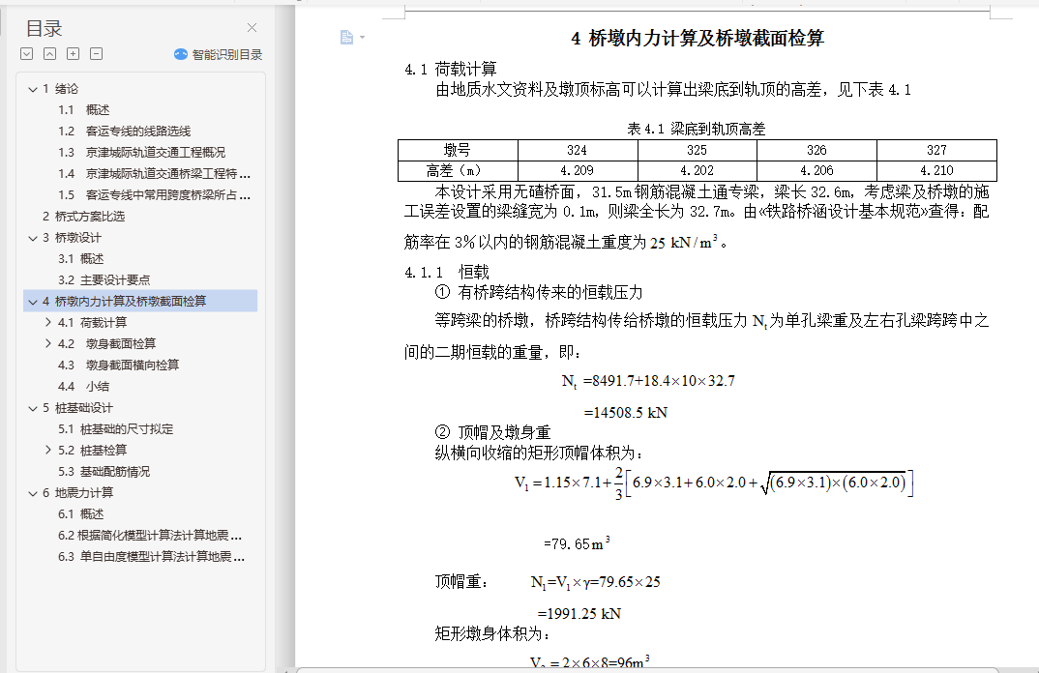The height and width of the screenshot is (673, 1039).
Task: Click the collapse-up arrow icon under 目录
Action: 49,54
